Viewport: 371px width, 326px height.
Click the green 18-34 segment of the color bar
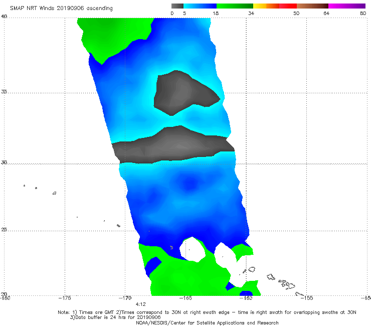click(x=235, y=6)
